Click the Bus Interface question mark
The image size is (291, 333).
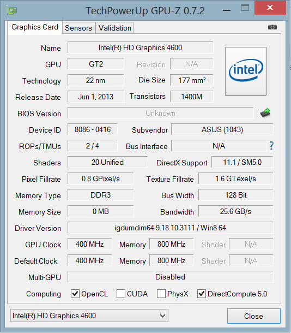coord(271,146)
